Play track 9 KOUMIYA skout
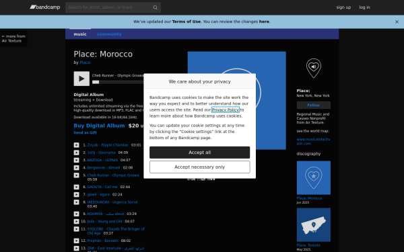 pyautogui.click(x=77, y=214)
